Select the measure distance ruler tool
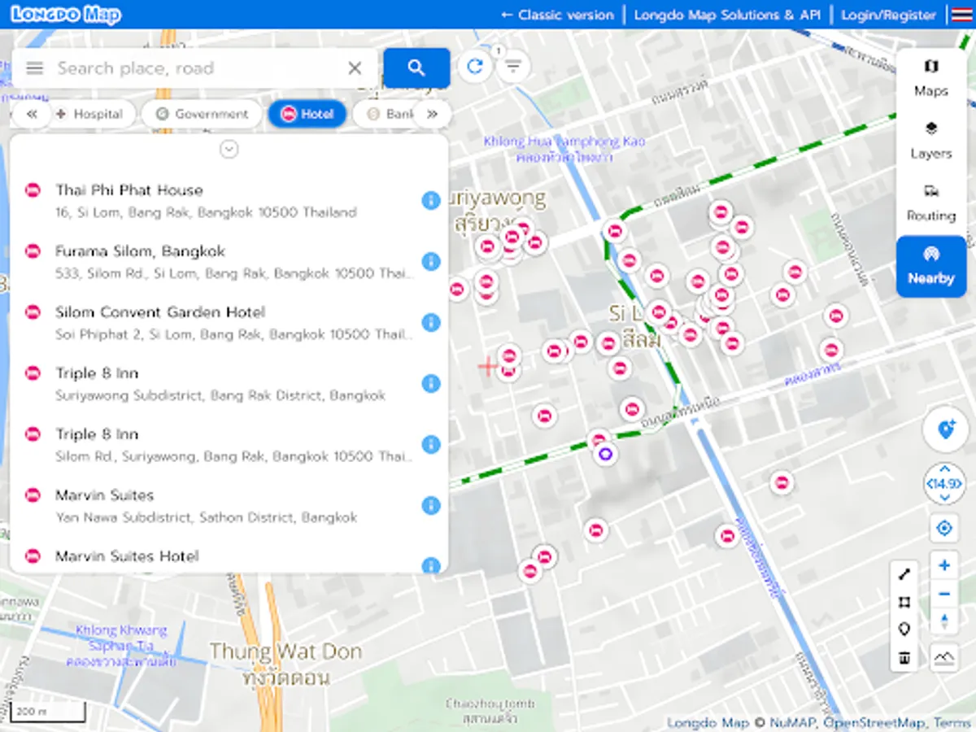This screenshot has height=732, width=976. tap(904, 573)
